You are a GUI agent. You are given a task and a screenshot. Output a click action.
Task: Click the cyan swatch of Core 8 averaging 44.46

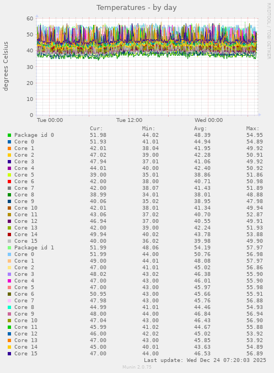pos(9,307)
